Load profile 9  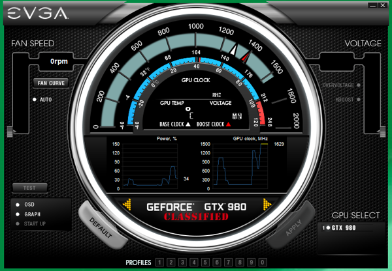pos(252,263)
